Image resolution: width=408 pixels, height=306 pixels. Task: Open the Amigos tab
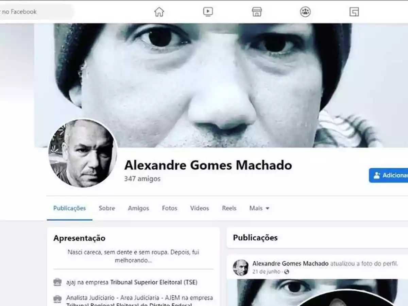138,208
